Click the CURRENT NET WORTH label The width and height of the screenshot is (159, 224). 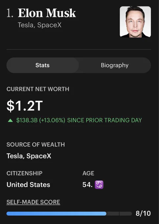38,89
